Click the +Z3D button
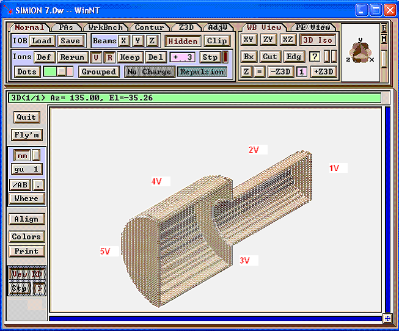Viewport: 399px width, 331px height. point(323,72)
